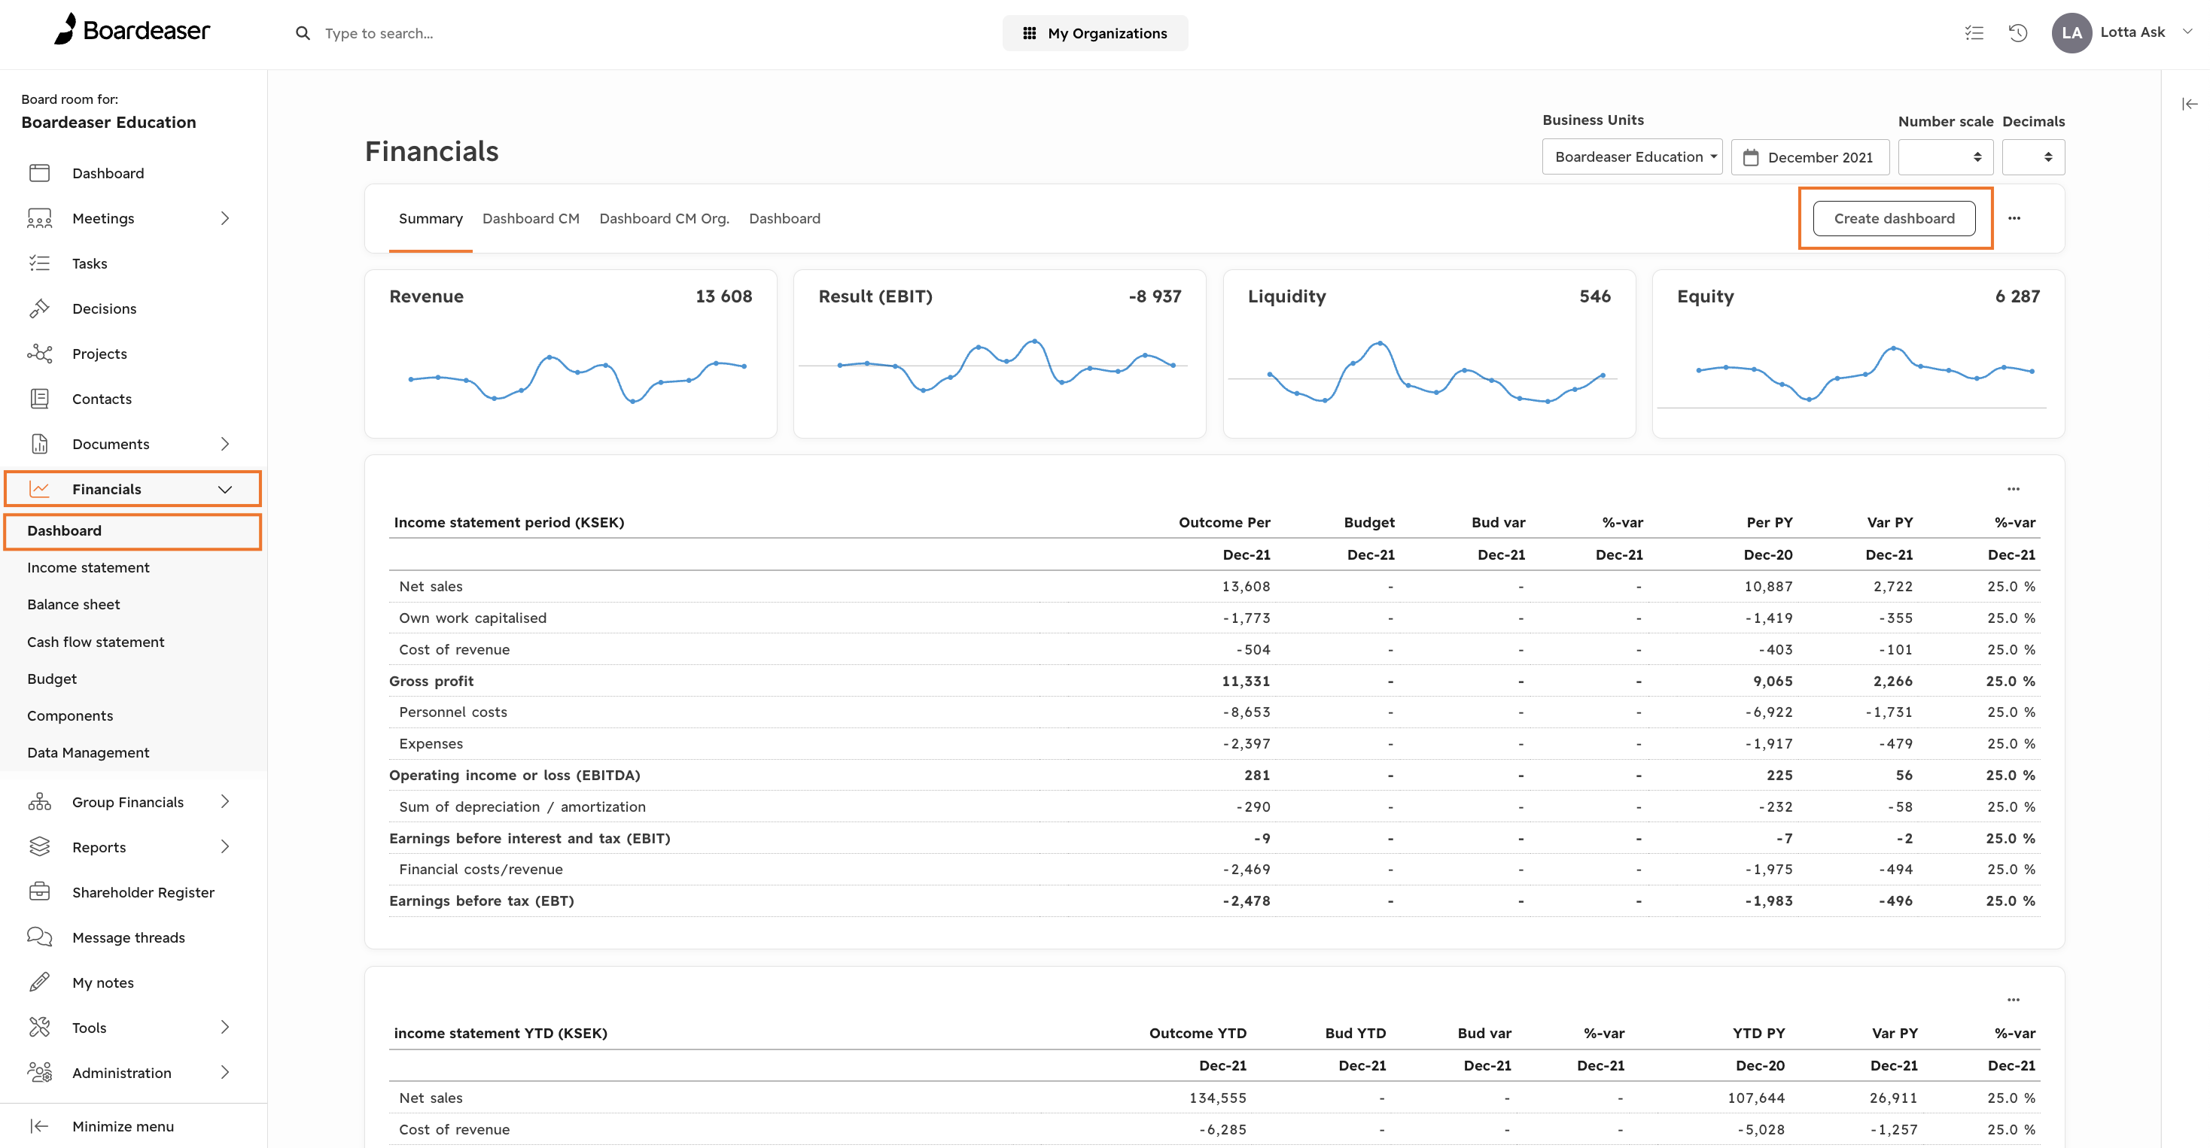2210x1148 pixels.
Task: Click the Liquidity chart card
Action: (1429, 354)
